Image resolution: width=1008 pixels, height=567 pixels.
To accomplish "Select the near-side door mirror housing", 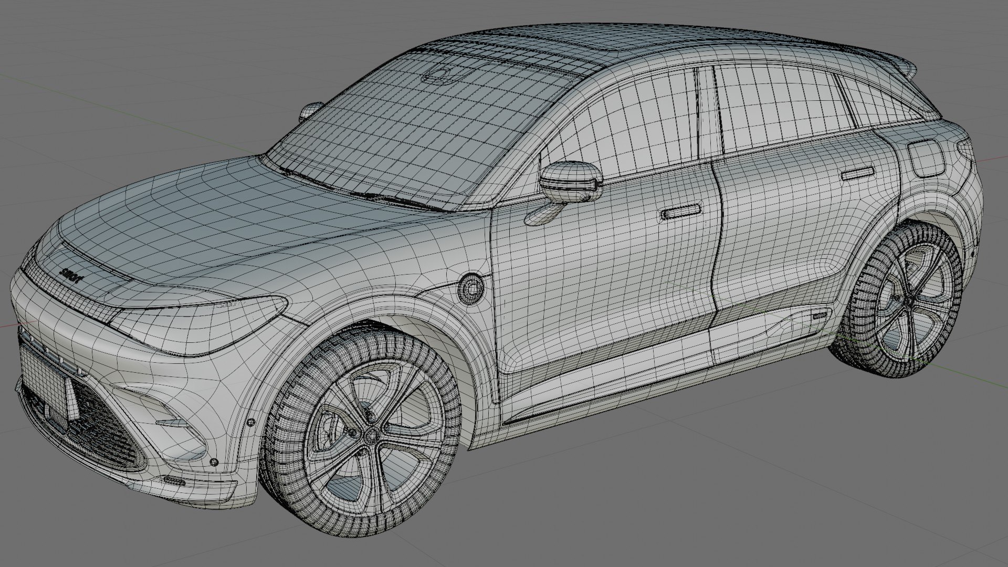I will click(x=570, y=182).
